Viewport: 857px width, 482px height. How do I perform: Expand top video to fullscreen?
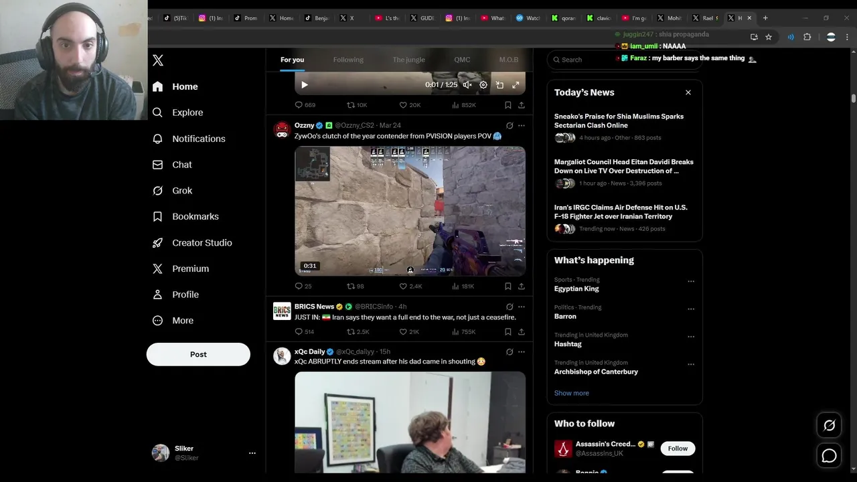click(x=516, y=85)
